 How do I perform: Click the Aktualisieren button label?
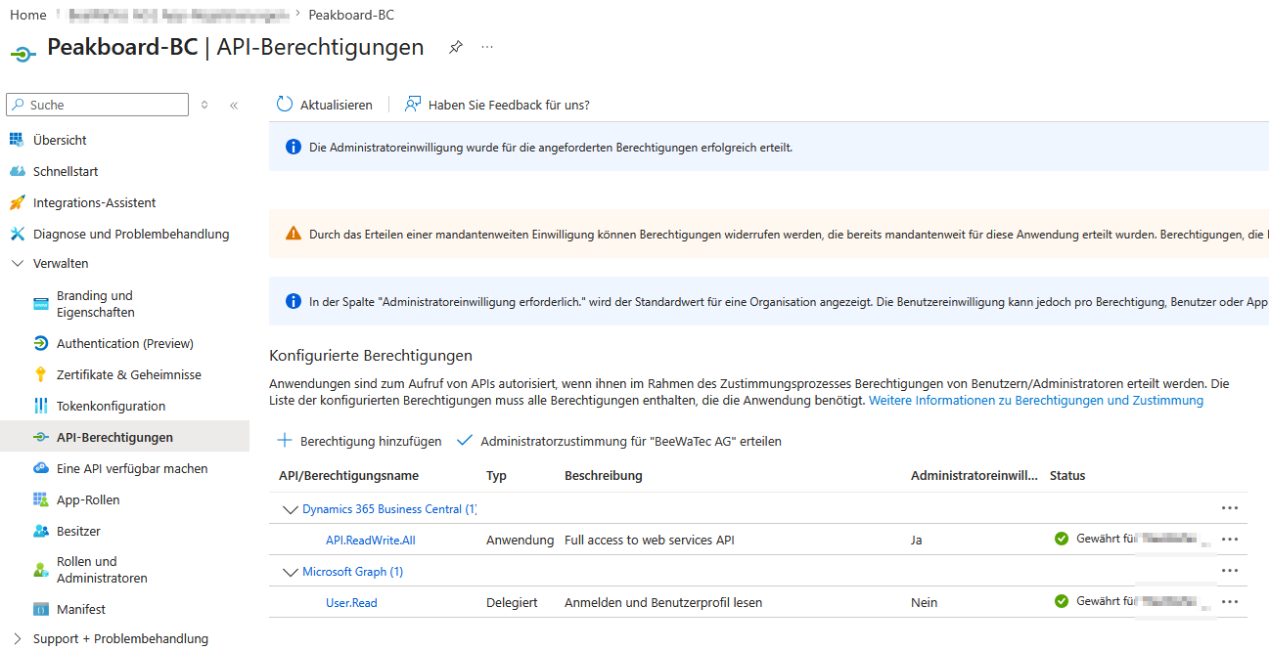coord(337,105)
